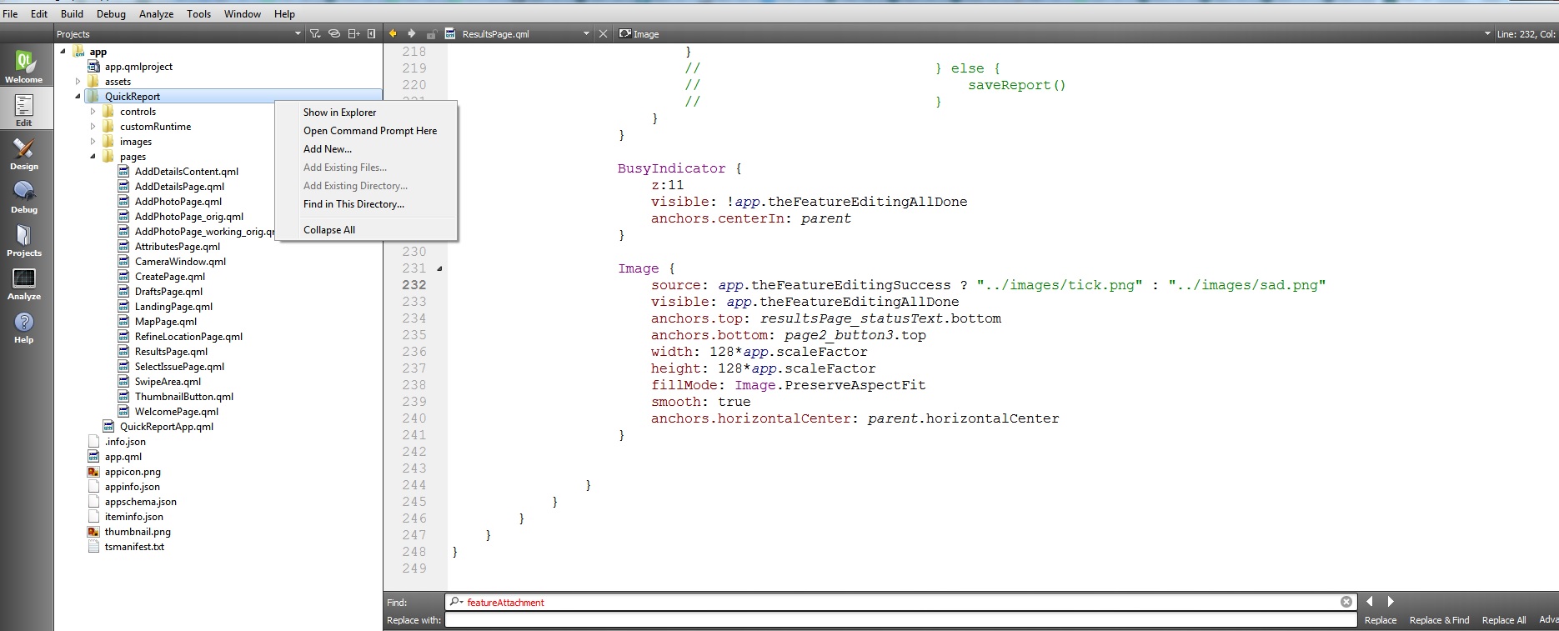Click synchronize with editor link icon
Image resolution: width=1559 pixels, height=631 pixels.
(x=333, y=33)
